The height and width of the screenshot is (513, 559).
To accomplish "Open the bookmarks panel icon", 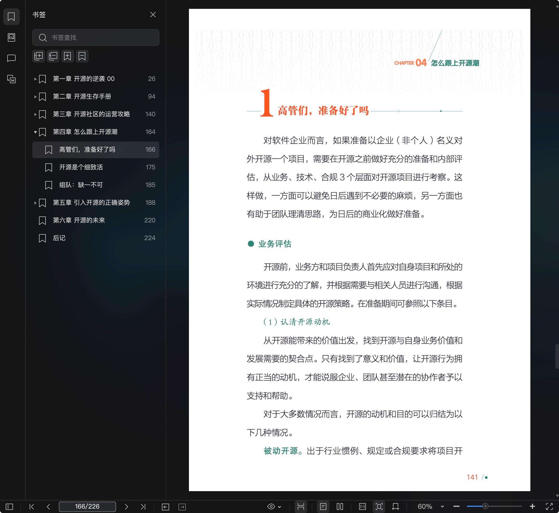I will tap(11, 17).
